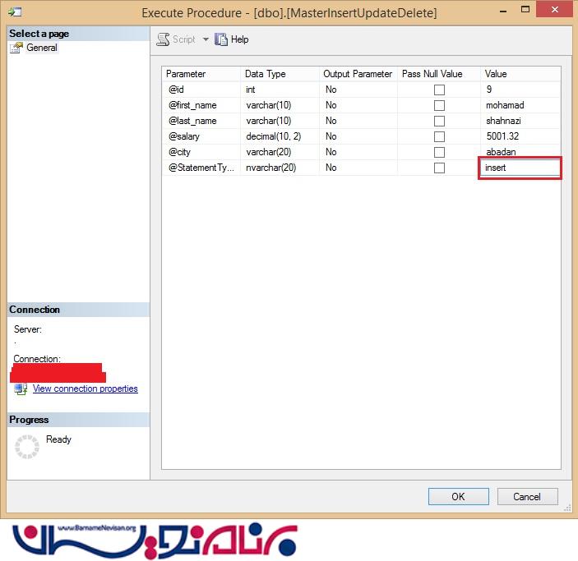The image size is (578, 561).
Task: Click the window system menu icon
Action: click(x=15, y=12)
